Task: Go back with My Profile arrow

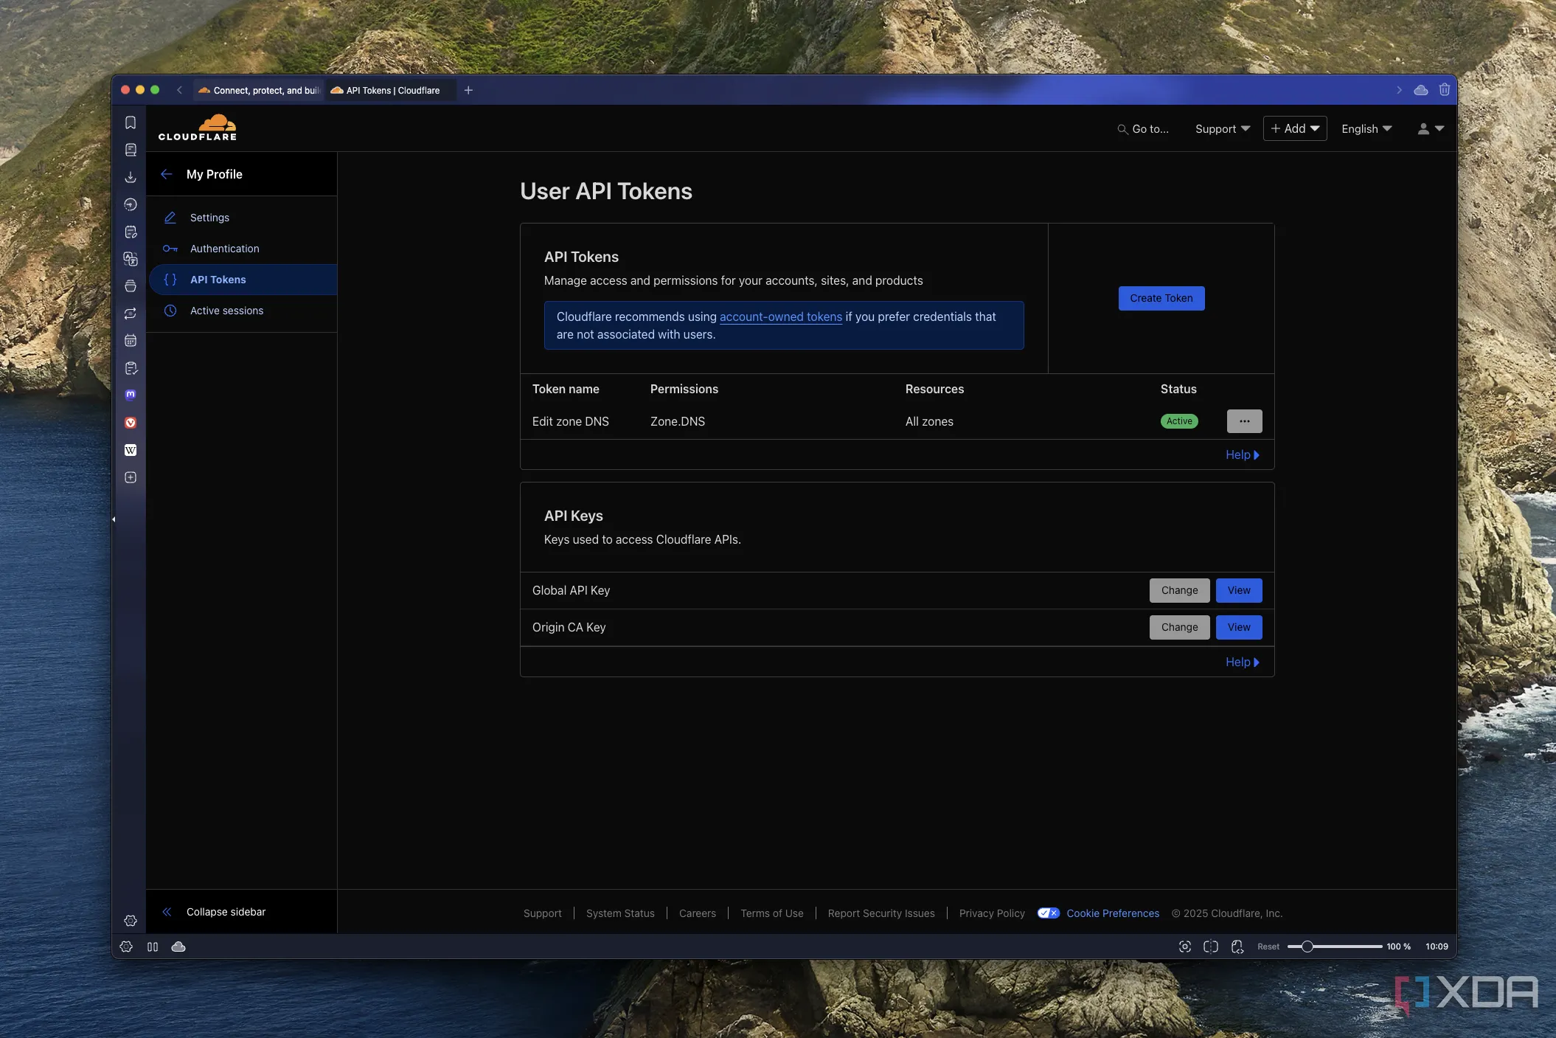Action: (x=167, y=174)
